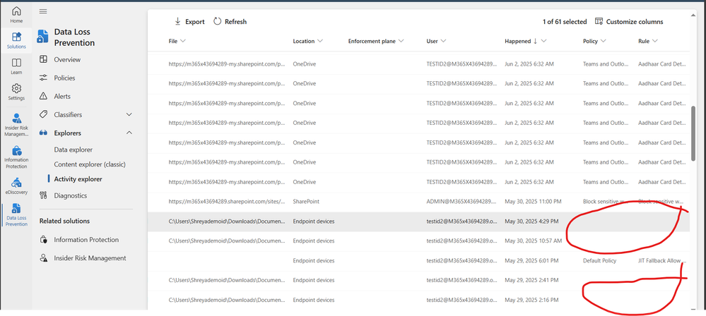Click the Classifiers tag icon
This screenshot has width=706, height=316.
(x=43, y=115)
